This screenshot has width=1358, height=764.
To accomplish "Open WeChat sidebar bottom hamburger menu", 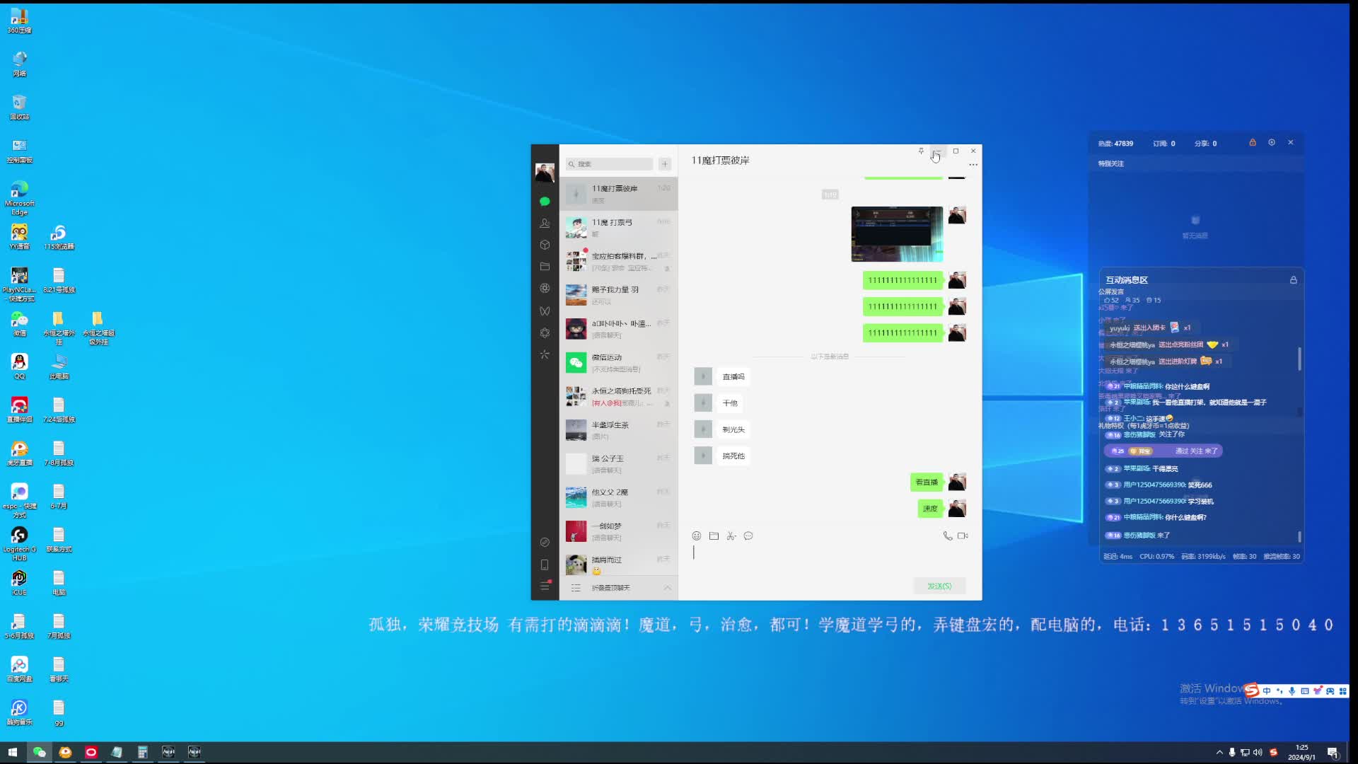I will 545,586.
